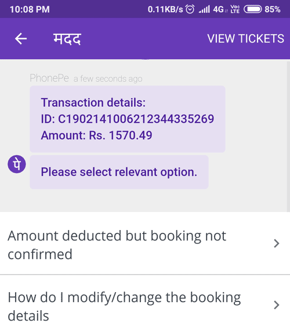
Task: Tap the Transaction details message bubble
Action: (x=128, y=119)
